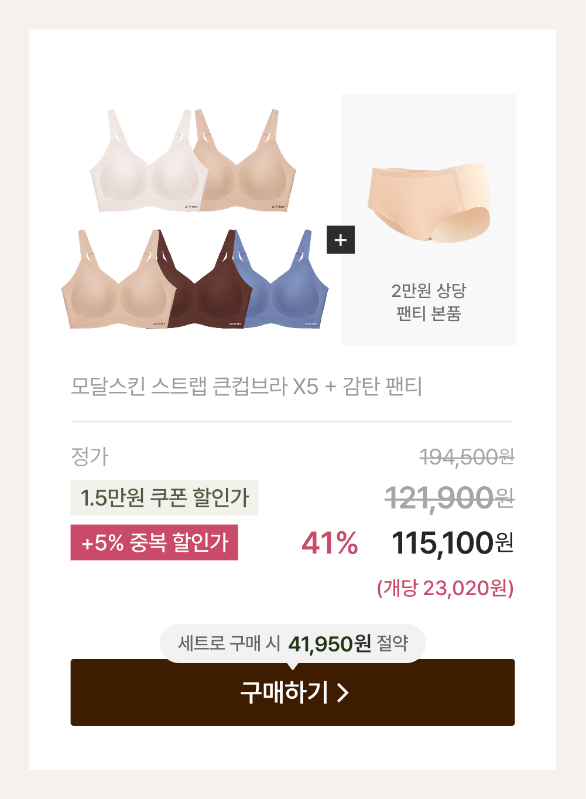Click the final price 115,100원

click(x=453, y=543)
